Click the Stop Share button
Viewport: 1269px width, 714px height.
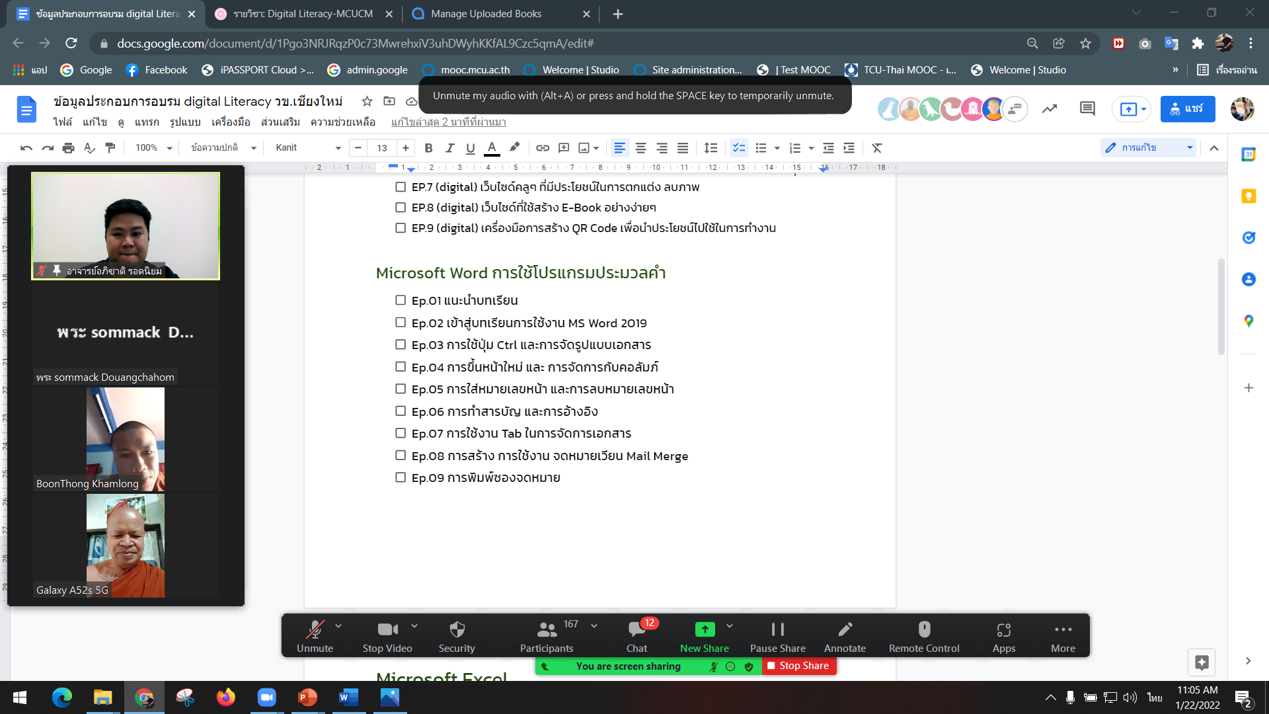pyautogui.click(x=798, y=666)
